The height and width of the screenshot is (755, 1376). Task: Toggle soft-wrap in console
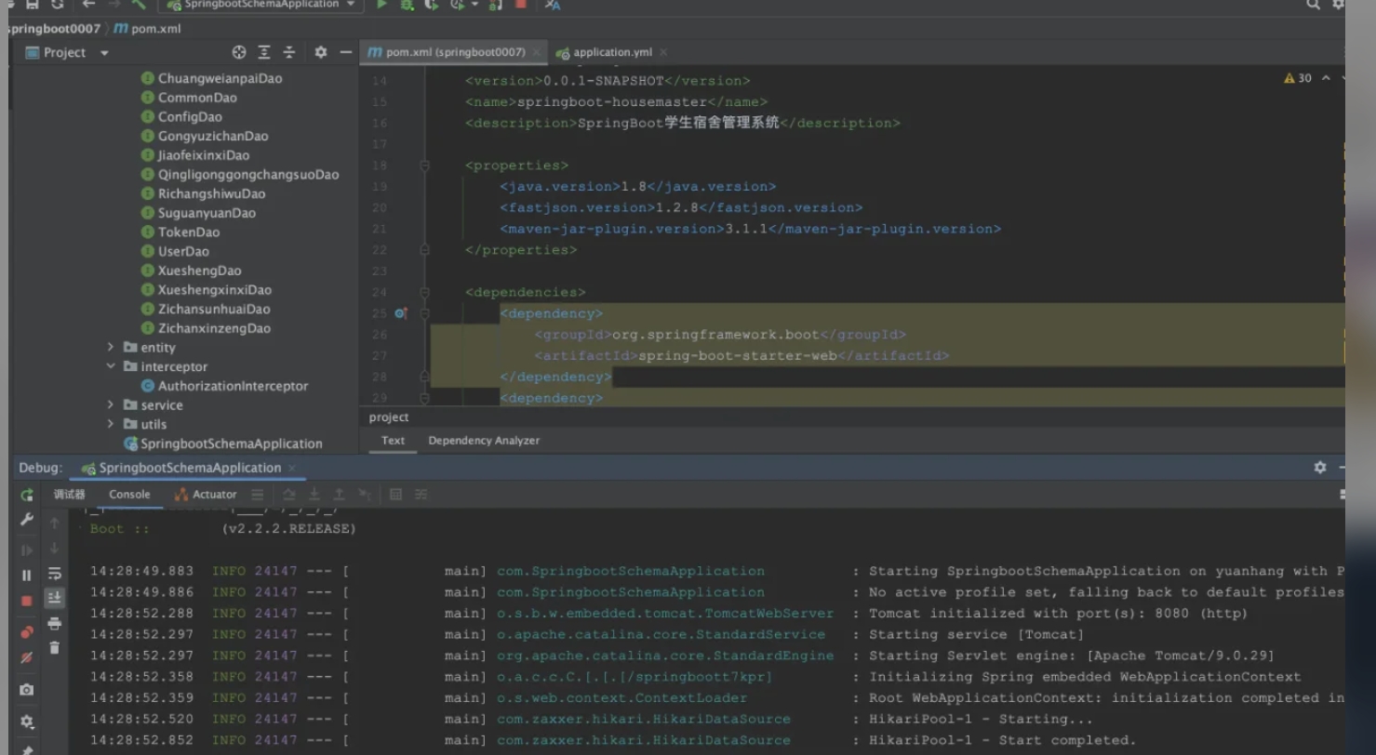pyautogui.click(x=55, y=574)
